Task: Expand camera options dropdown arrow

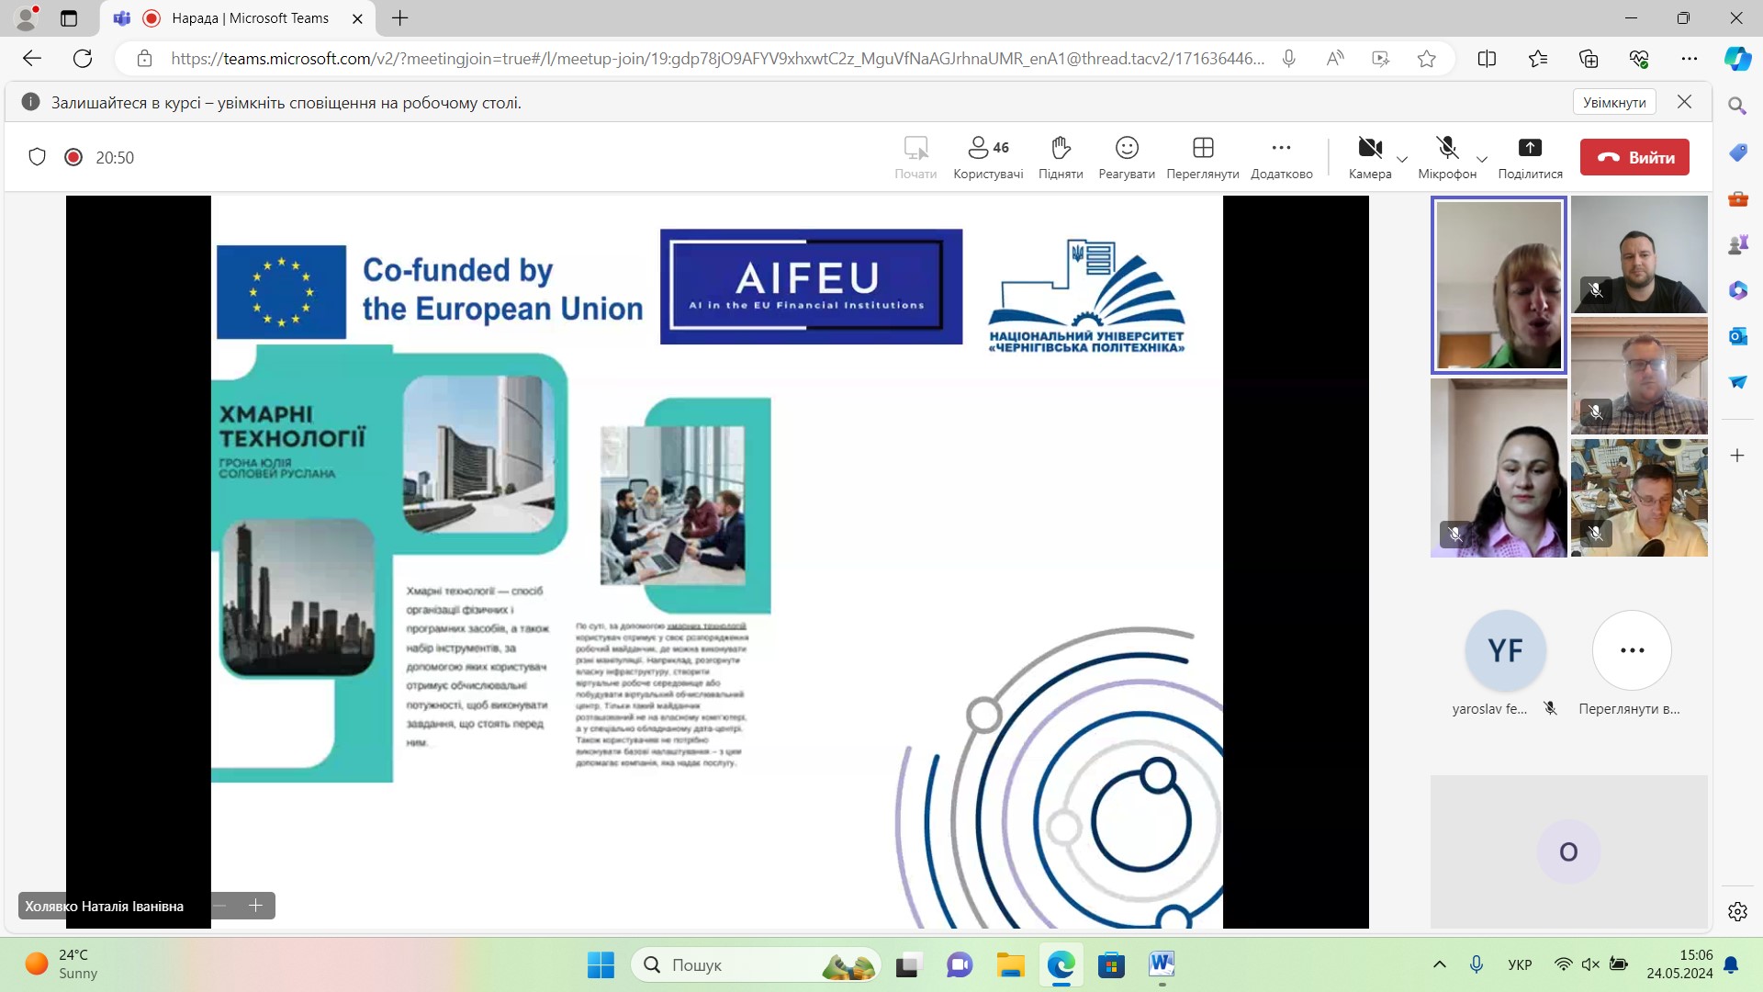Action: (1402, 160)
